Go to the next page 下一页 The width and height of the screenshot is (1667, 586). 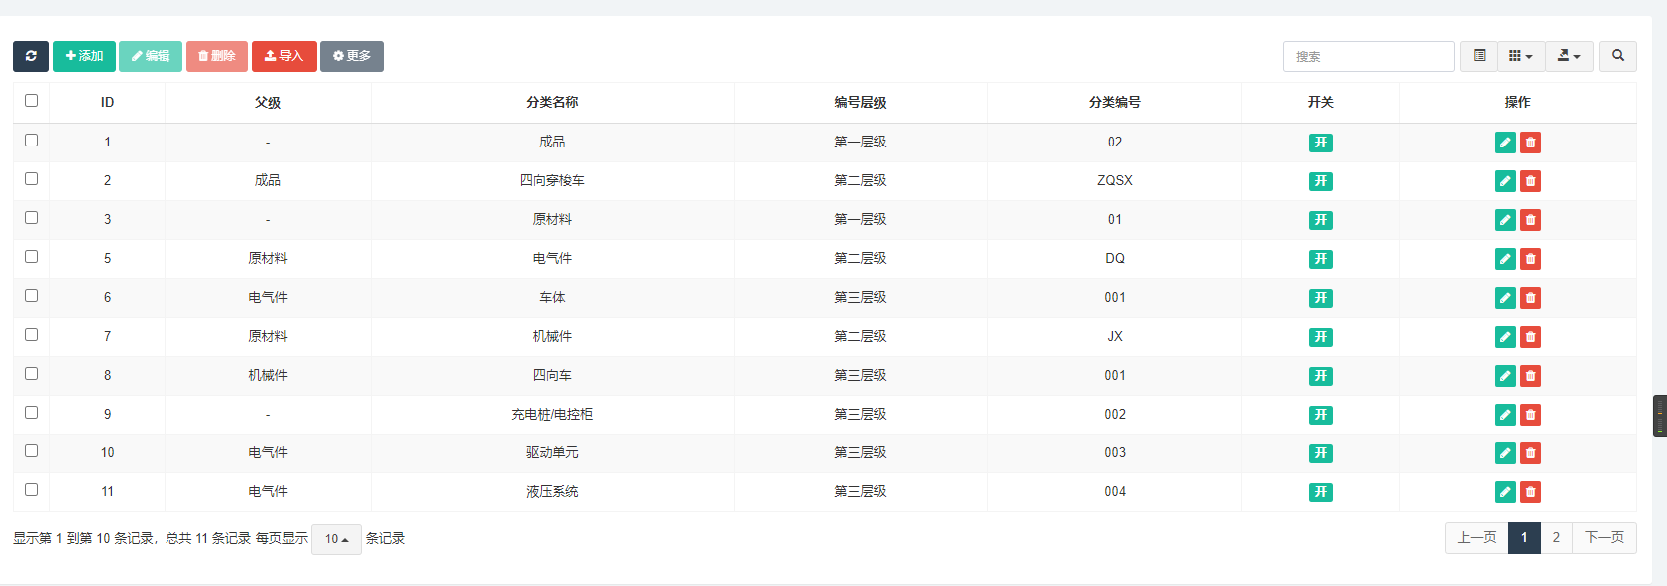(x=1604, y=538)
